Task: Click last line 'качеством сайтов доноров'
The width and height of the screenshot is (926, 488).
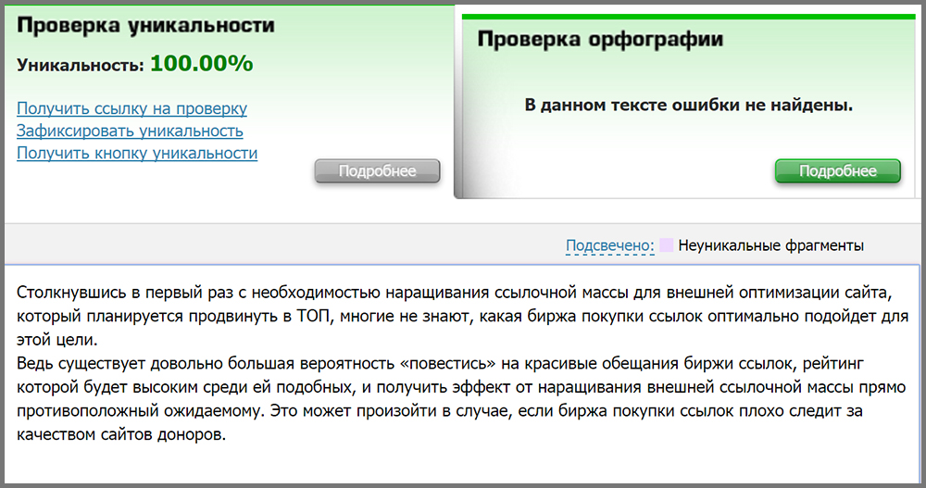Action: click(x=120, y=432)
